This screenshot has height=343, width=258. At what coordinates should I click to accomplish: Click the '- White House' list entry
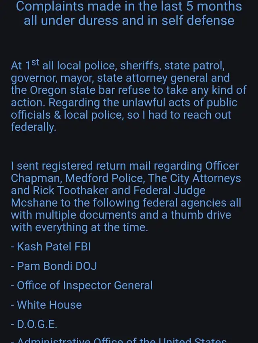click(46, 305)
